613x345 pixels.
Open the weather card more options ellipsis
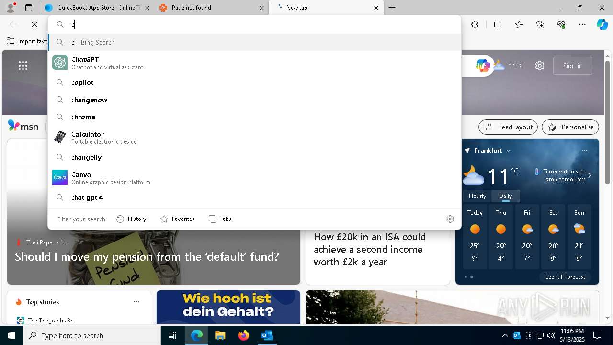[584, 150]
